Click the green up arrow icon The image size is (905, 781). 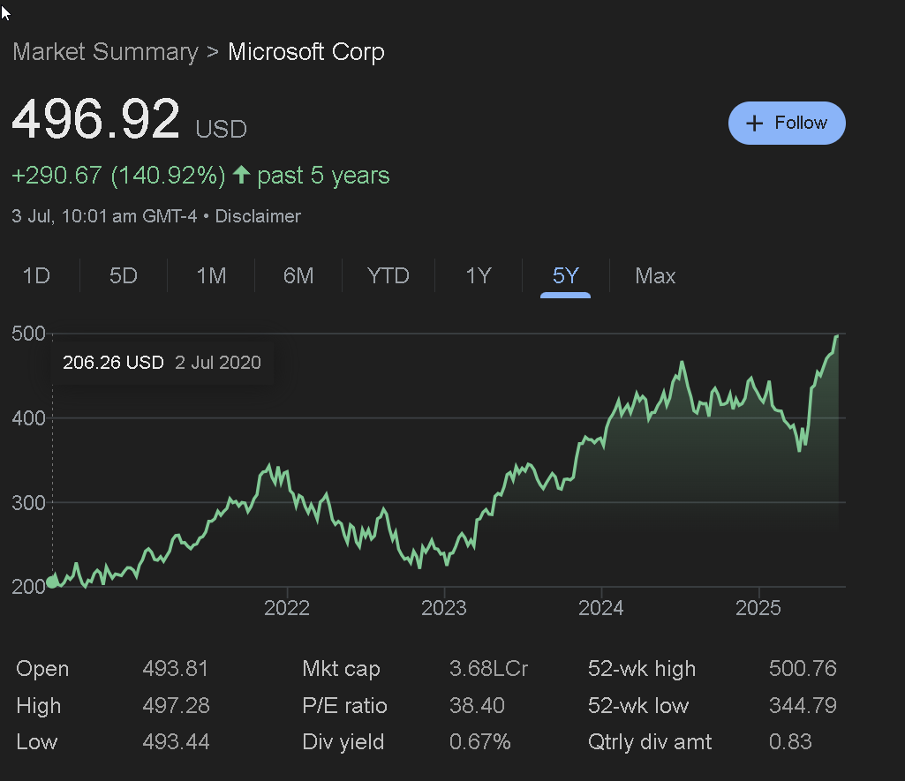tap(241, 175)
